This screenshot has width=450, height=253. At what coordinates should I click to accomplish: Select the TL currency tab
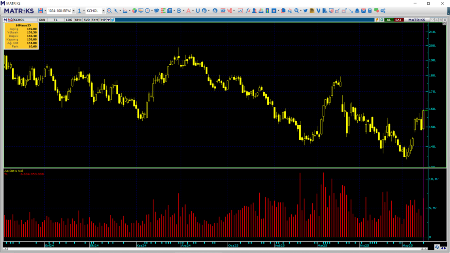(55, 20)
